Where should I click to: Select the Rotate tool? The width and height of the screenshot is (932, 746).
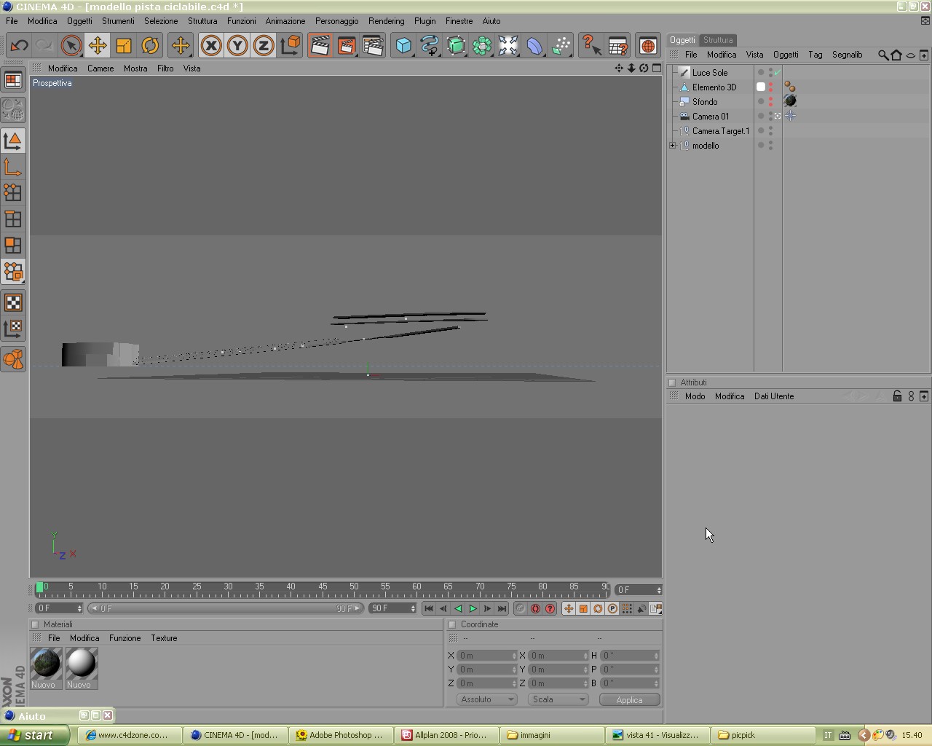tap(150, 46)
